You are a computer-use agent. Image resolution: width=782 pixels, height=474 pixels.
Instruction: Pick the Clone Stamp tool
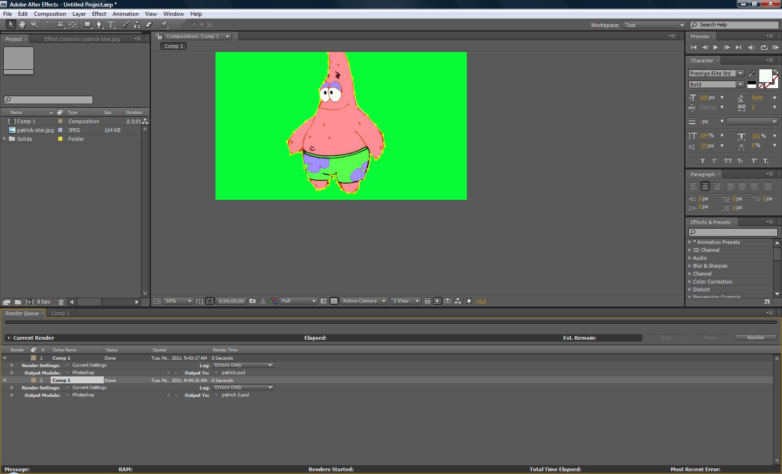coord(137,25)
